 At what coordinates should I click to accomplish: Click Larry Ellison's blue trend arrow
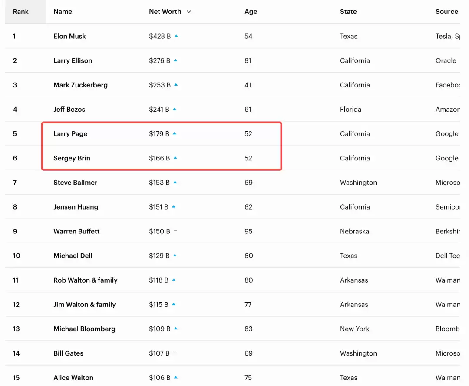tap(175, 60)
